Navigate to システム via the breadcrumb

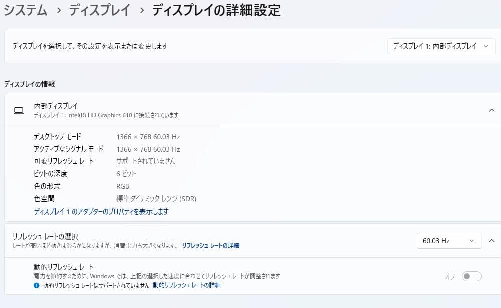pyautogui.click(x=25, y=10)
